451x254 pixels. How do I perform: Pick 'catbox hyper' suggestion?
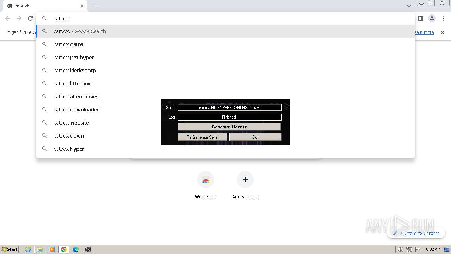click(x=225, y=149)
